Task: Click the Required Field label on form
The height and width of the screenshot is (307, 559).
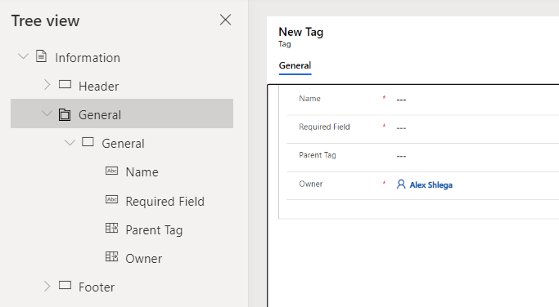Action: click(x=324, y=127)
